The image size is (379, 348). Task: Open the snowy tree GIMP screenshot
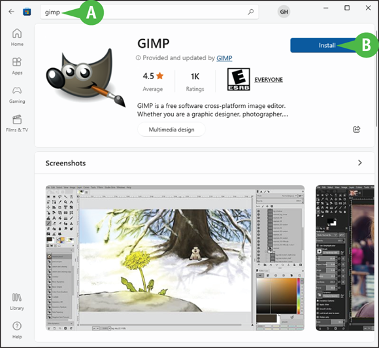[x=175, y=258]
